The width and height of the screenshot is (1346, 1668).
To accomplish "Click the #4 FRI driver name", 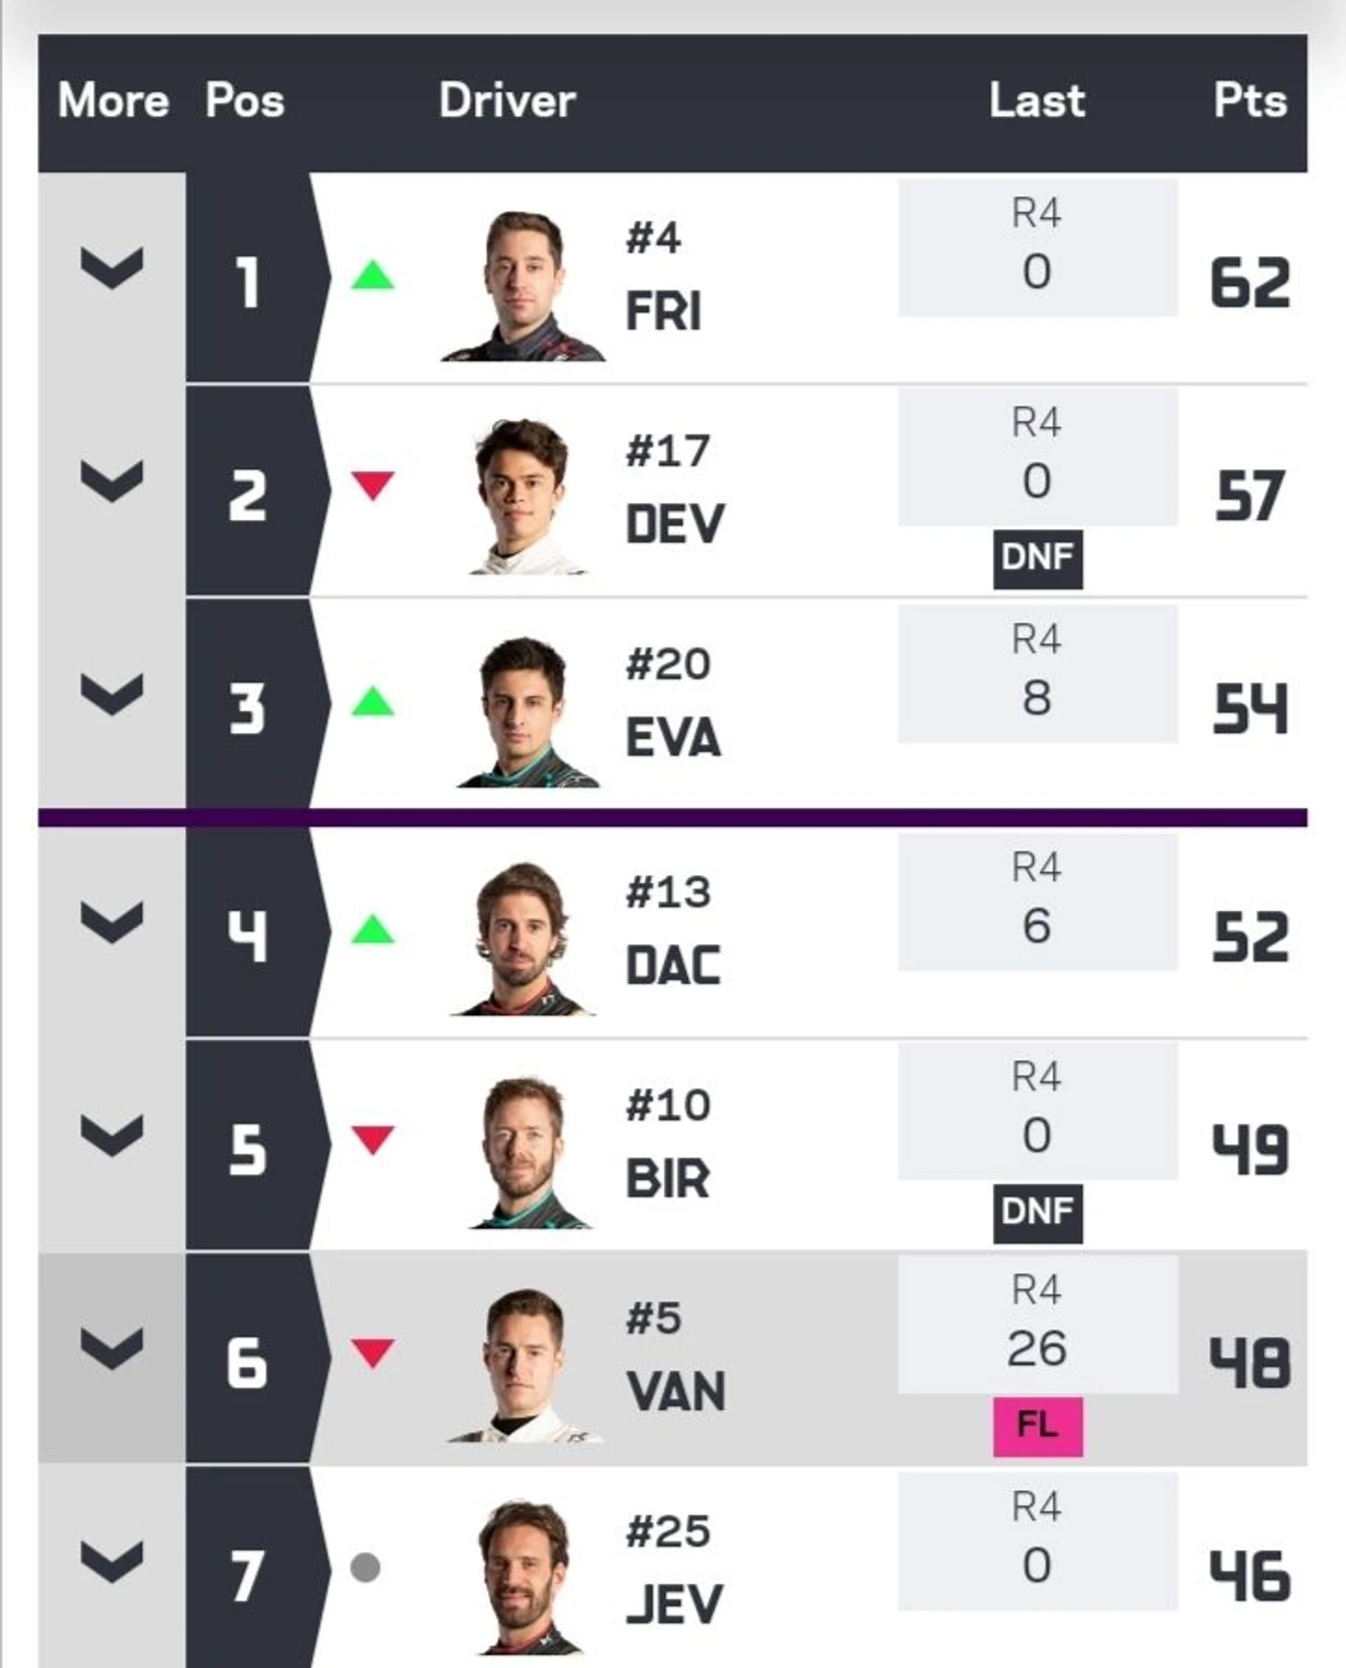I will (664, 275).
